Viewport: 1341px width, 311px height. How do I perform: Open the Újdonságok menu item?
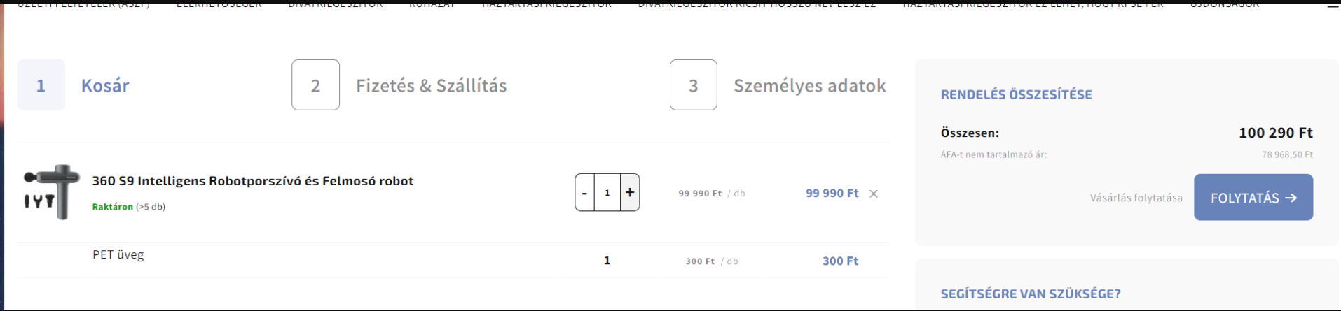(x=1225, y=3)
